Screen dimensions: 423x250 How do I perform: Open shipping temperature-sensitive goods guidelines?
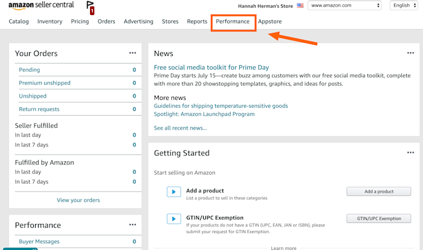click(x=221, y=106)
